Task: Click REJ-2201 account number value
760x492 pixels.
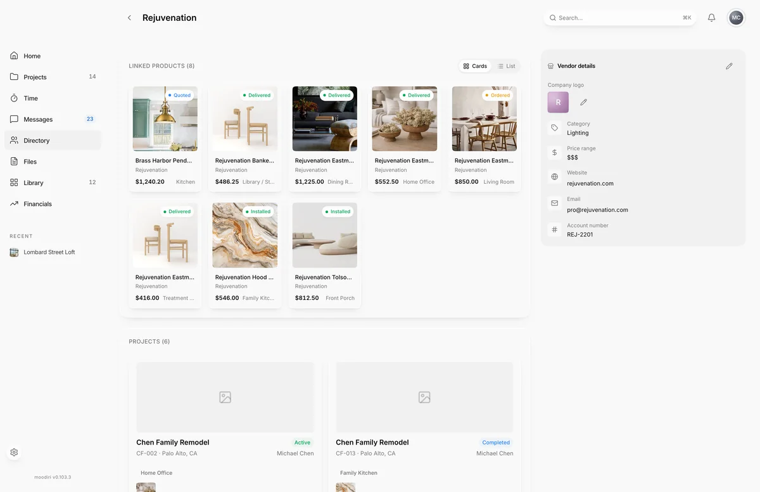Action: click(x=580, y=235)
